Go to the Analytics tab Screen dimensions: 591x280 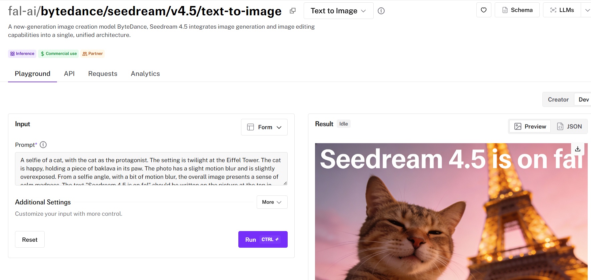tap(145, 74)
